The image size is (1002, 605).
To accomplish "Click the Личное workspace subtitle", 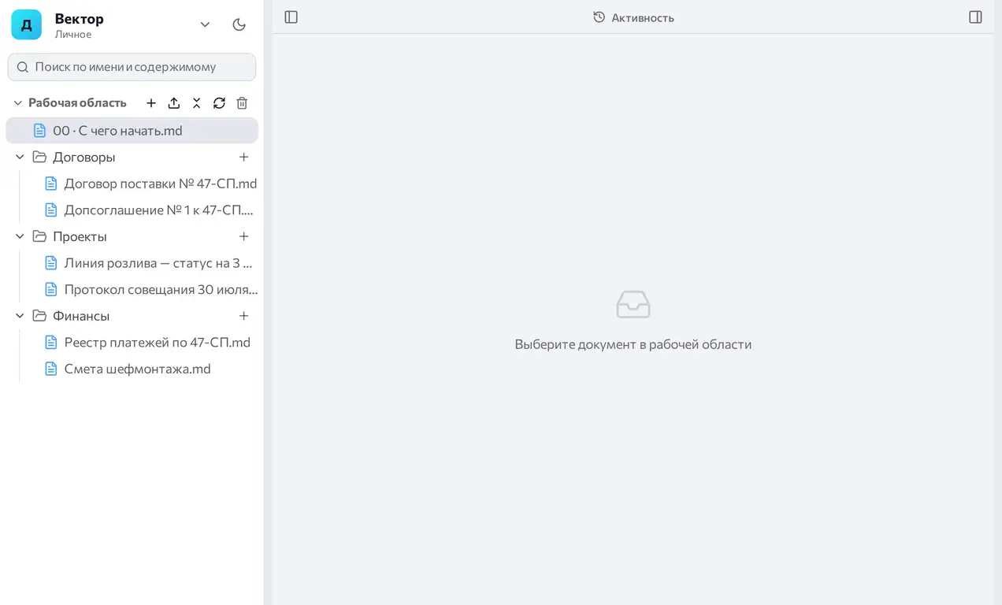I will [x=73, y=35].
